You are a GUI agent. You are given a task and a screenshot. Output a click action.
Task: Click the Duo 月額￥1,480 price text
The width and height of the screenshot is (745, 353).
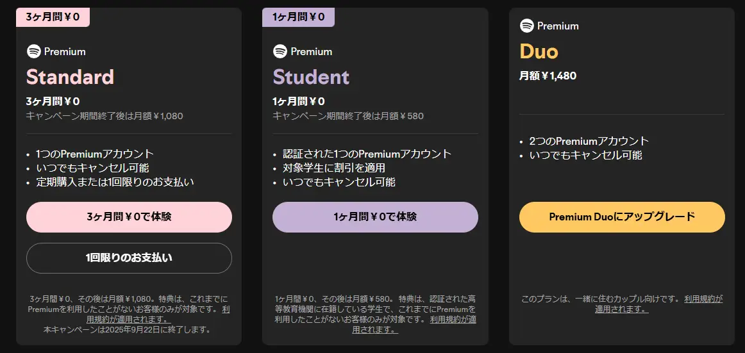548,76
